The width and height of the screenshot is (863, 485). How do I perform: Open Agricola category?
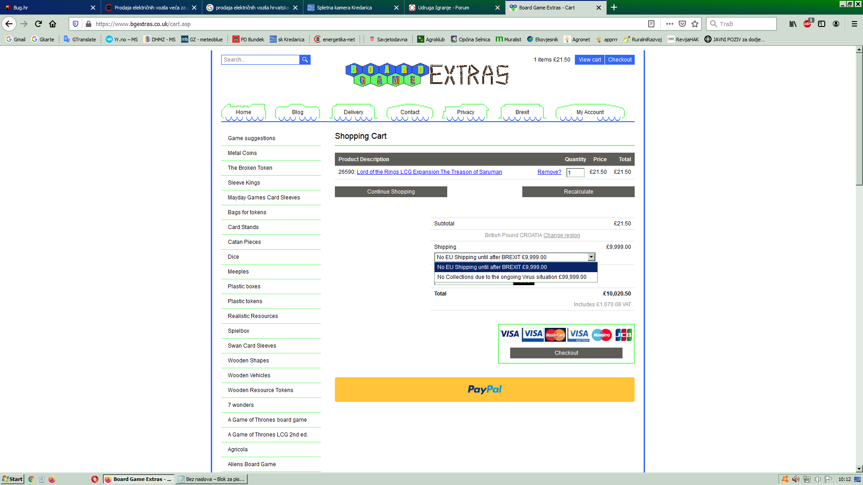(x=237, y=450)
